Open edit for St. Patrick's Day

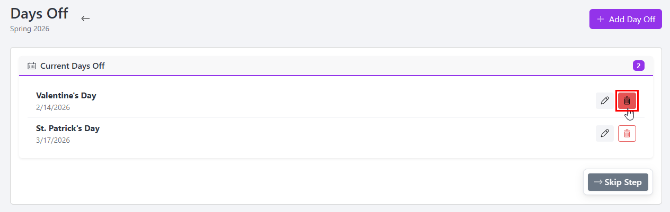coord(604,134)
